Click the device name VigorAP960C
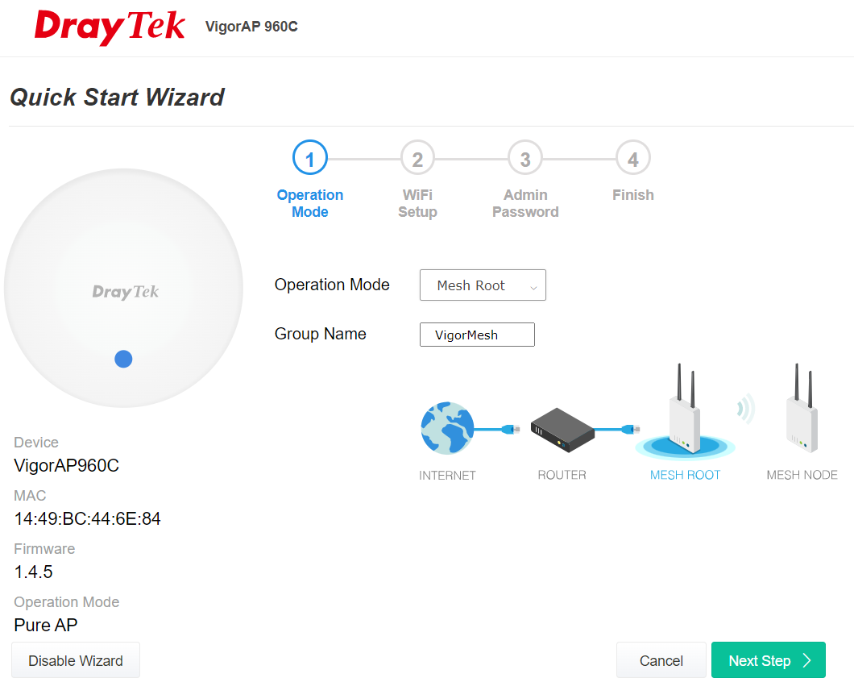 [x=66, y=465]
